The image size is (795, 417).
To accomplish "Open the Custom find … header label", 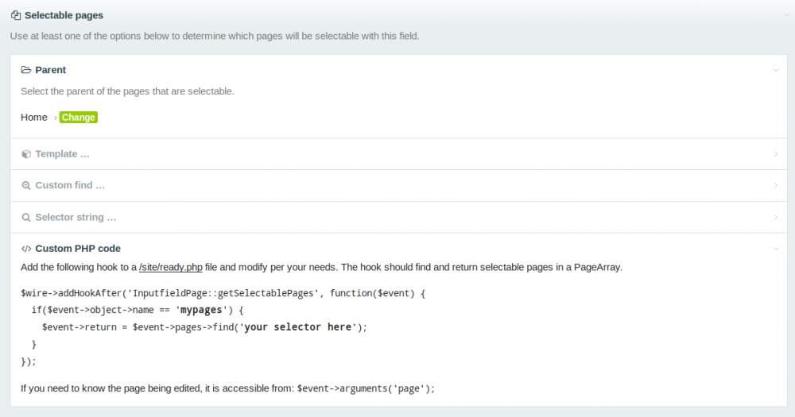I will point(70,185).
